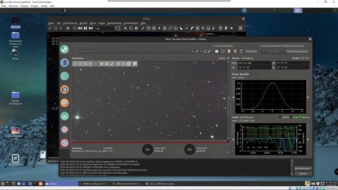The width and height of the screenshot is (338, 190).
Task: Select the Inaktiv guide graph radio option
Action: [x=280, y=117]
